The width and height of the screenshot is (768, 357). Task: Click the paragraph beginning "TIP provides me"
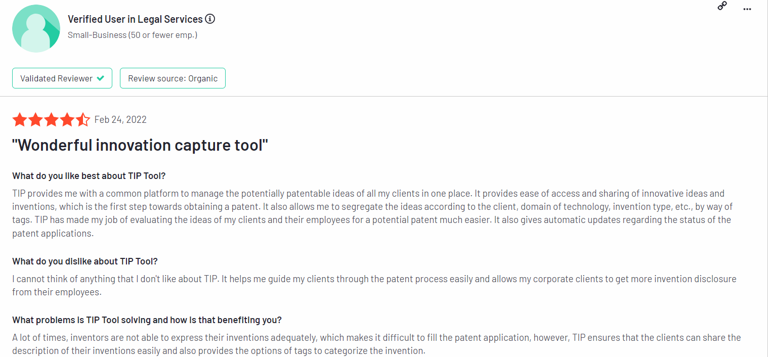pos(372,213)
